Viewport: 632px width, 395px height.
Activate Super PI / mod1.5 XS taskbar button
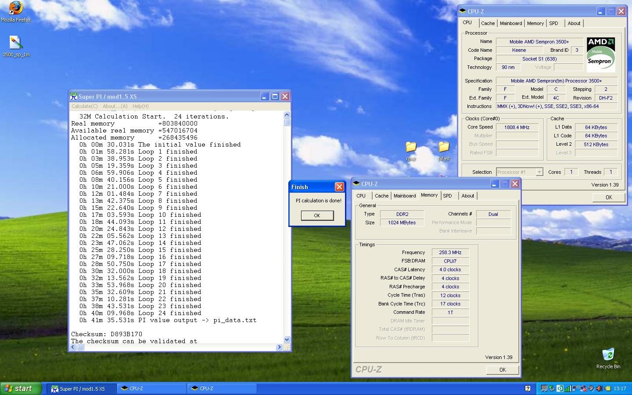pyautogui.click(x=82, y=388)
